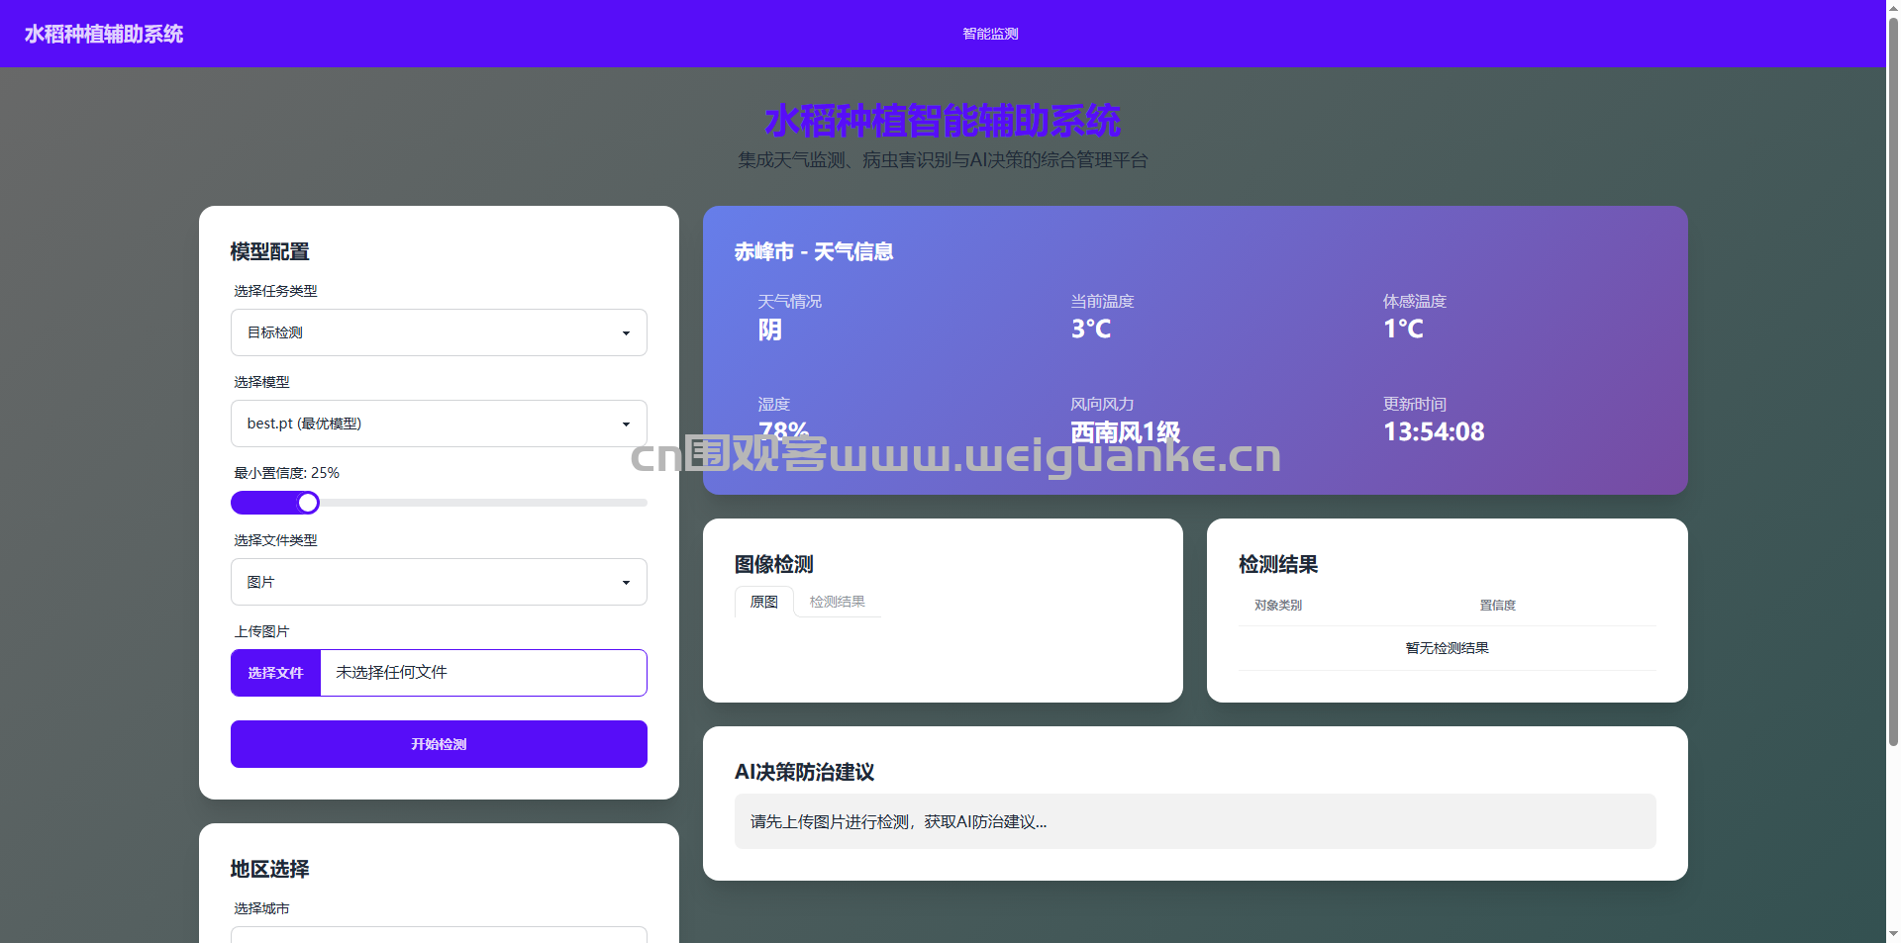The width and height of the screenshot is (1901, 943).
Task: Click the 置信度 column header
Action: [1497, 606]
